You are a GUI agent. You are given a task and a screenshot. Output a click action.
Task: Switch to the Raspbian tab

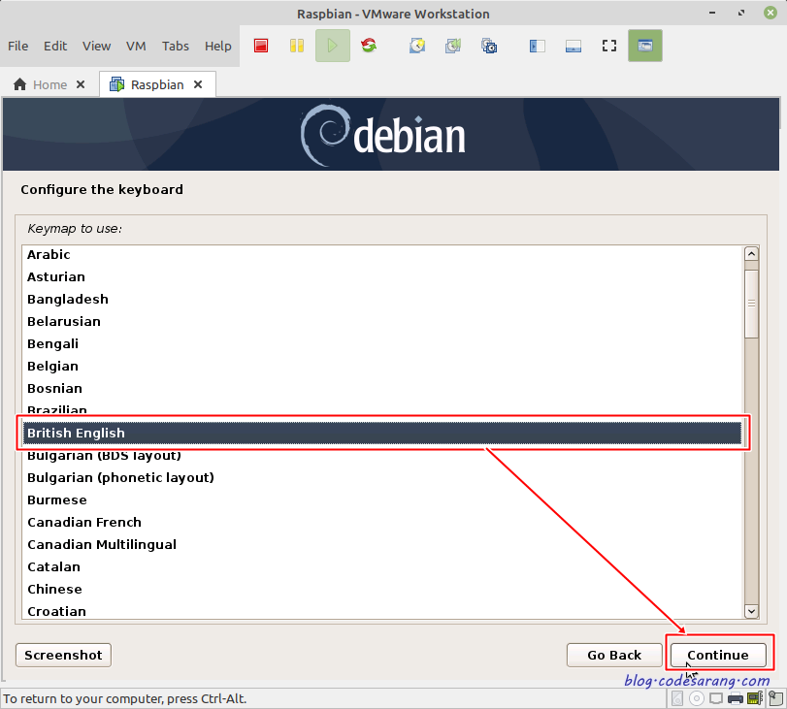[x=157, y=84]
